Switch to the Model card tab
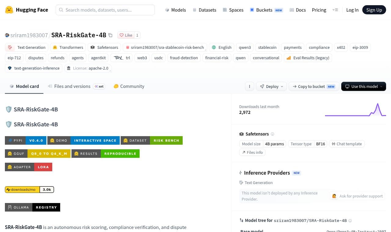 (x=24, y=86)
